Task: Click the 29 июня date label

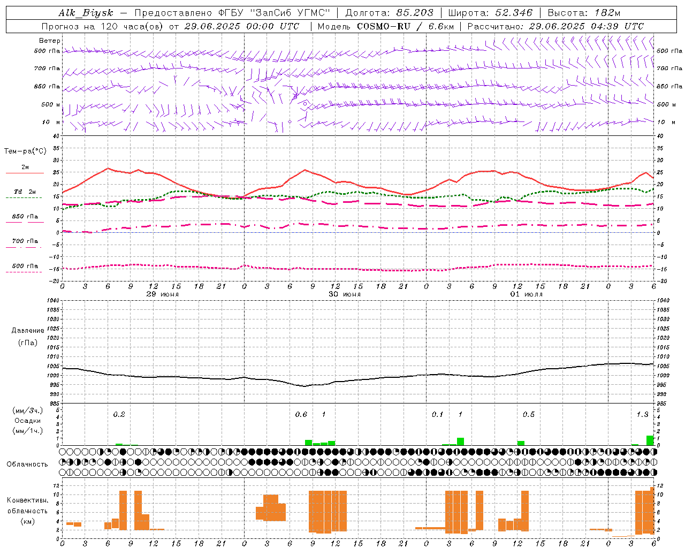Action: tap(163, 294)
